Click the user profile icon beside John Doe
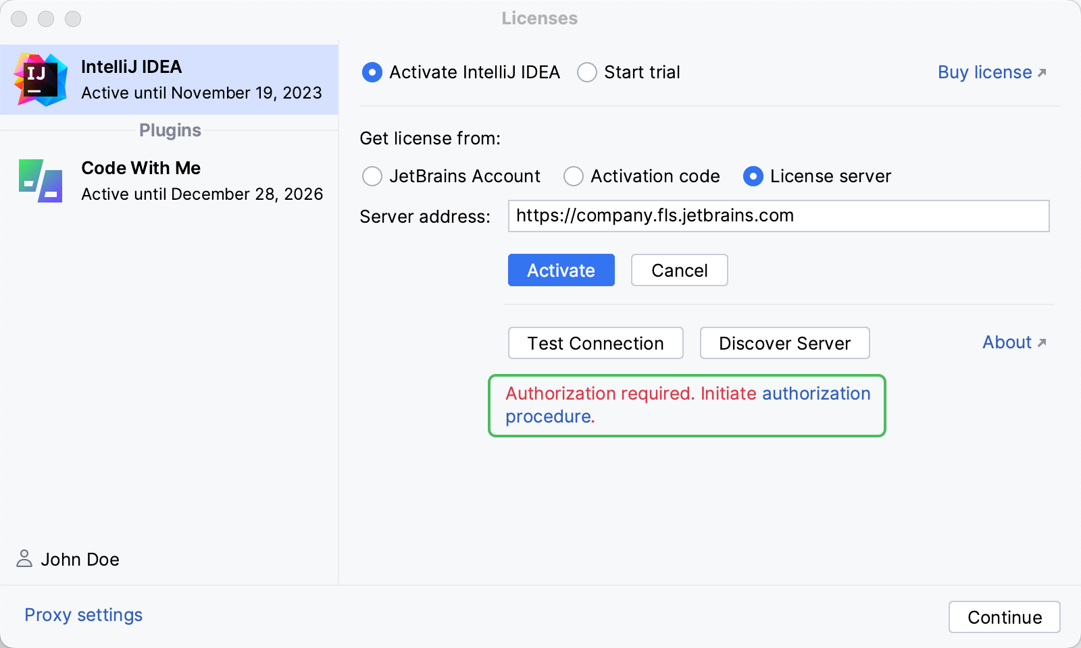The height and width of the screenshot is (648, 1081). pos(24,559)
